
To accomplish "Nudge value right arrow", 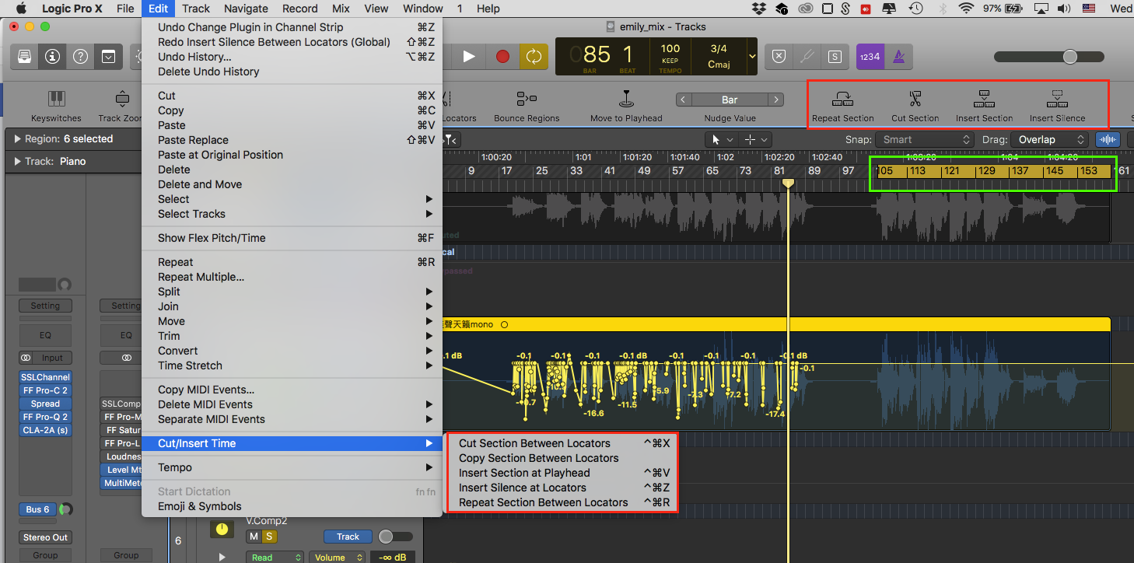I will [x=775, y=100].
